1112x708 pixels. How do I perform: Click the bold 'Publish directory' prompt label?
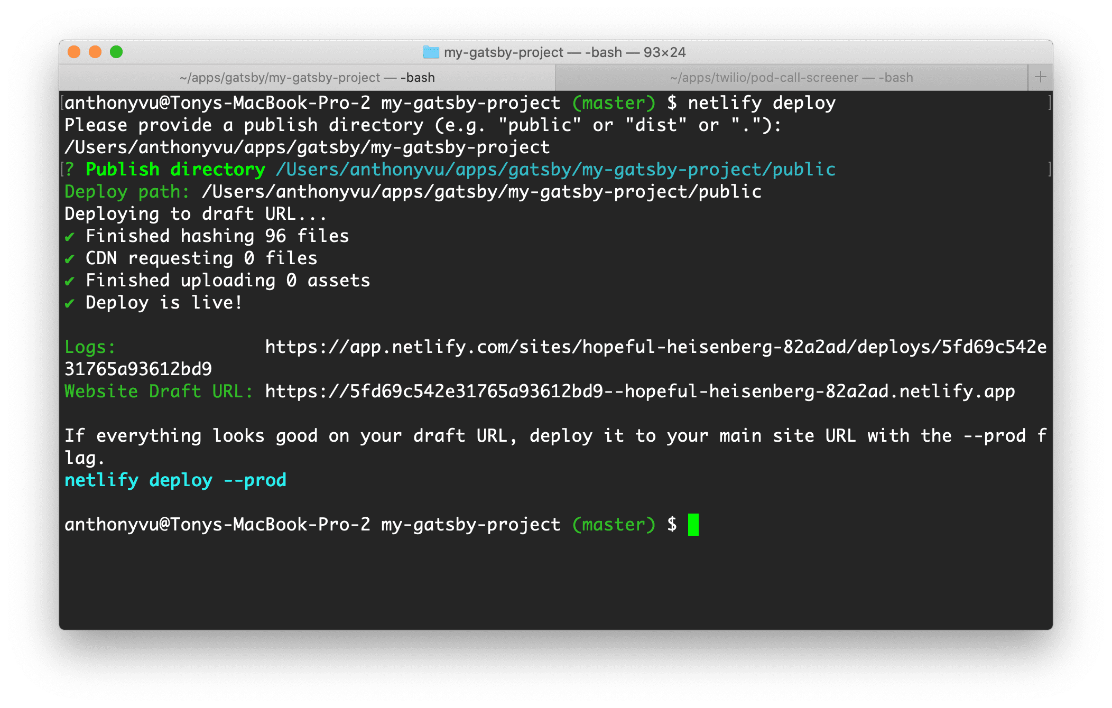175,170
